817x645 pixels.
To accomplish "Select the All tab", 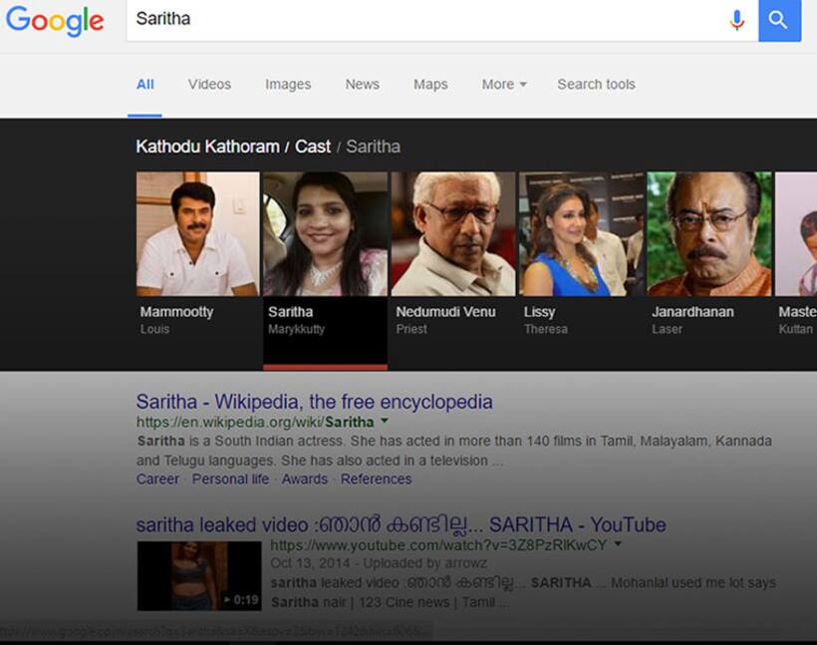I will pyautogui.click(x=144, y=85).
